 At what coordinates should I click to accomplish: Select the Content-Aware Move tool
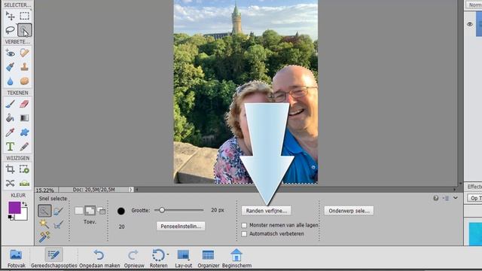pyautogui.click(x=10, y=183)
